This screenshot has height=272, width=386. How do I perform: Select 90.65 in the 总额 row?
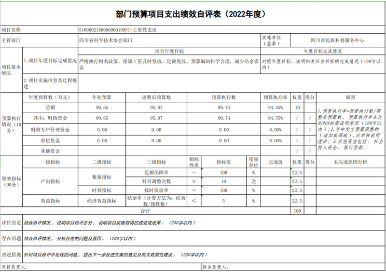[102, 108]
